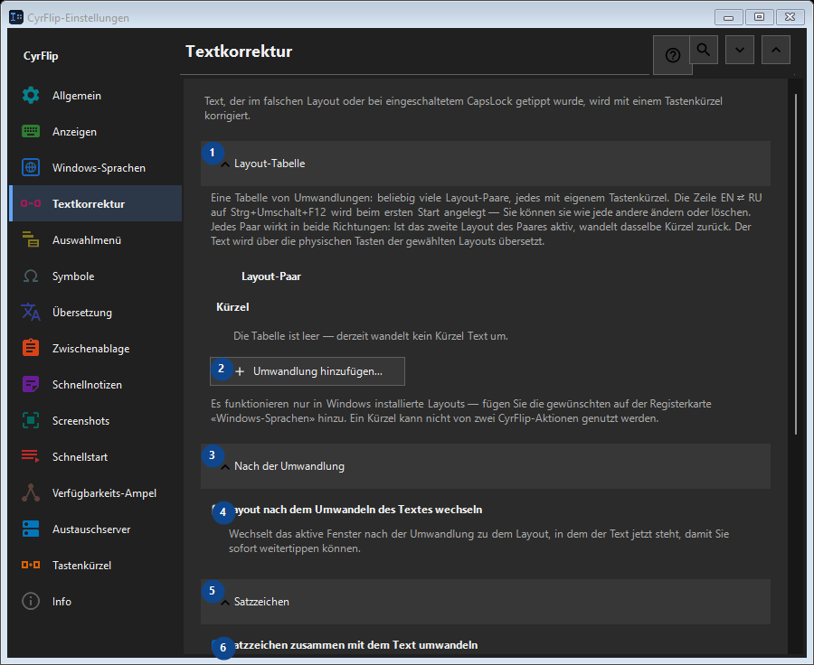Open Verfügbarkeits-Ampel via its node icon
814x665 pixels.
point(31,492)
